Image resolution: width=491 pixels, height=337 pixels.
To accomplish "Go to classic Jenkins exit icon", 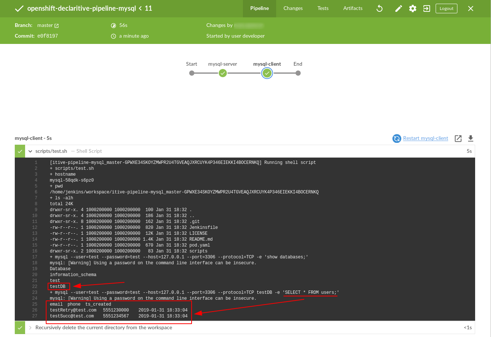I will [x=427, y=8].
